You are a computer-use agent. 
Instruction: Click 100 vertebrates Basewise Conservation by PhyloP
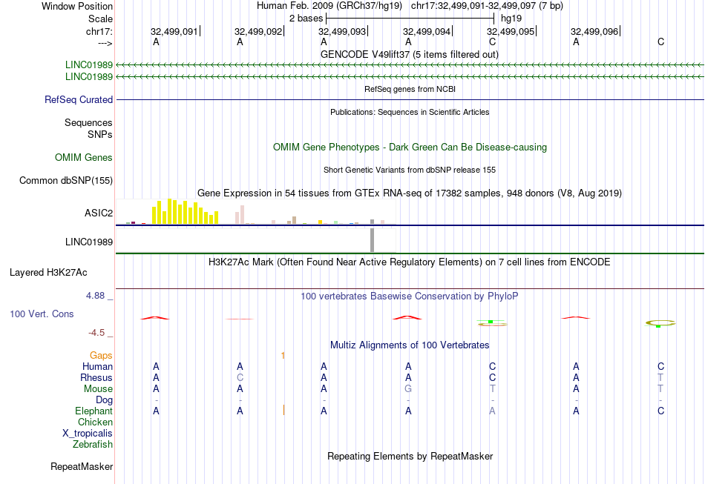tap(409, 296)
